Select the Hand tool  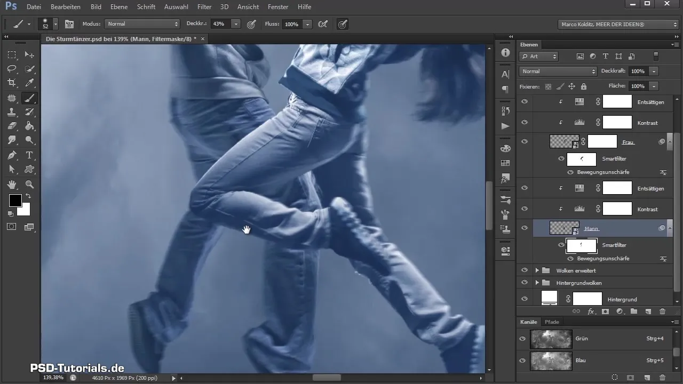(12, 185)
